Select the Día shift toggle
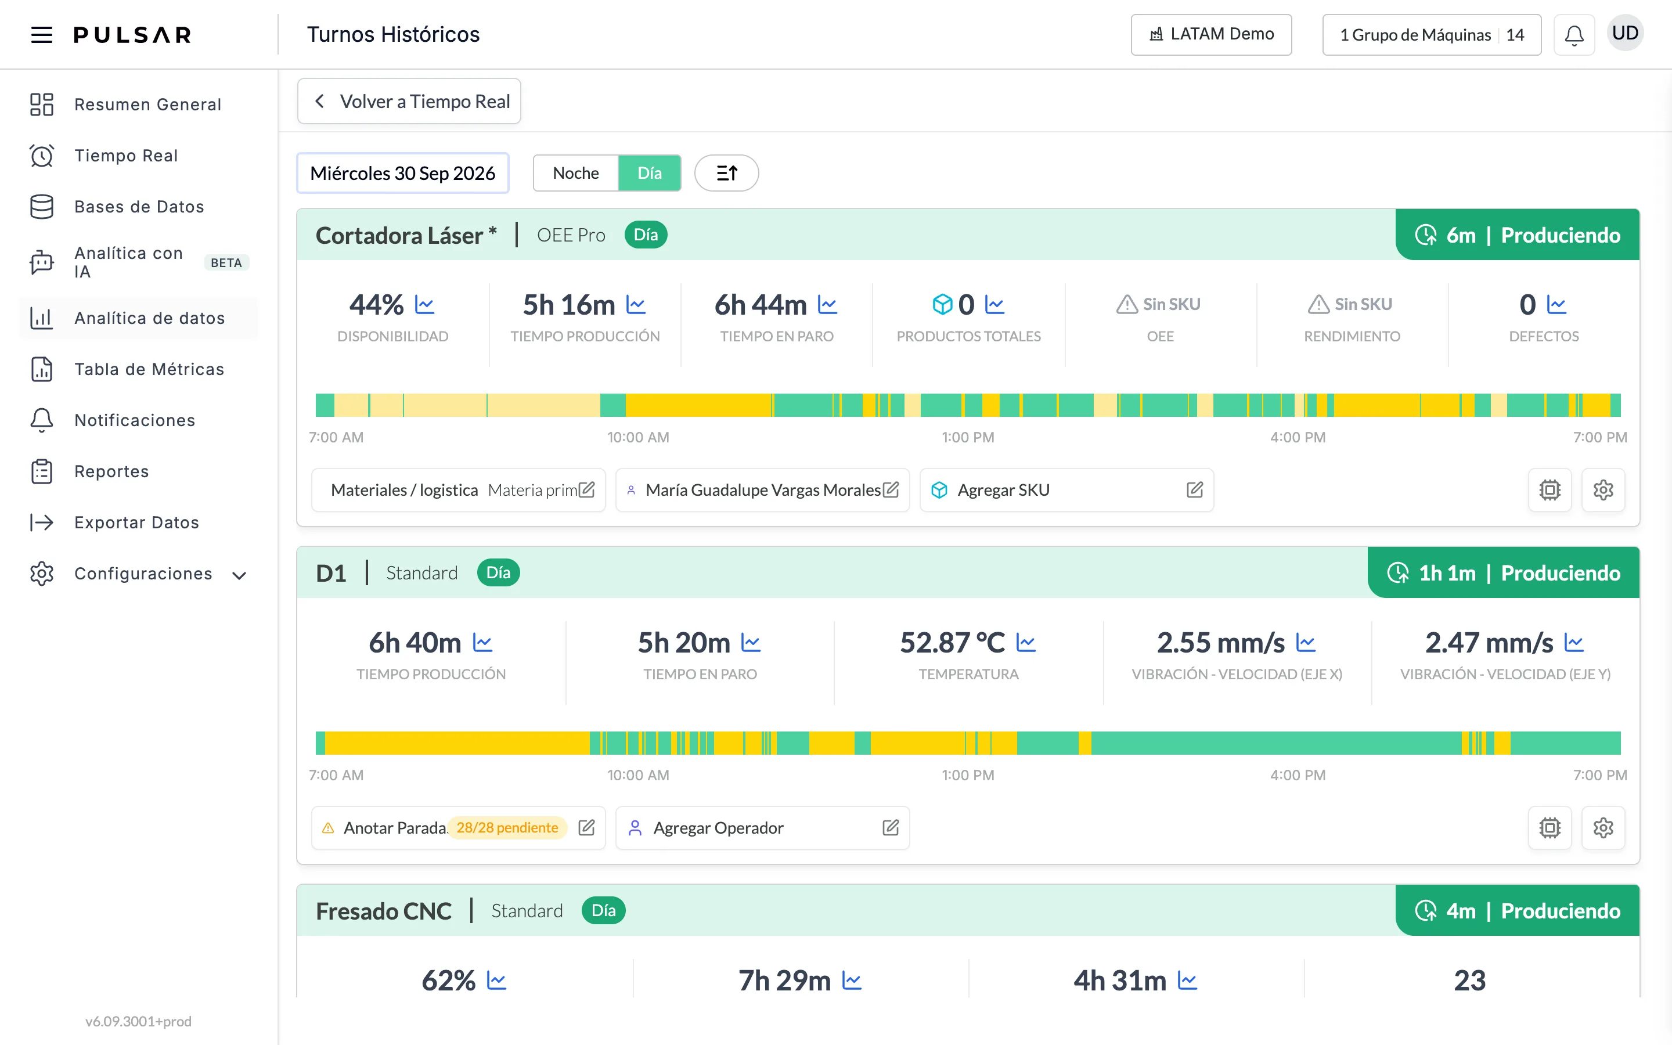This screenshot has height=1045, width=1672. (648, 173)
